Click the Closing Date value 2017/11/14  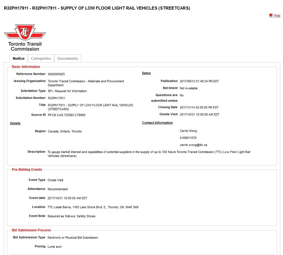(x=199, y=108)
